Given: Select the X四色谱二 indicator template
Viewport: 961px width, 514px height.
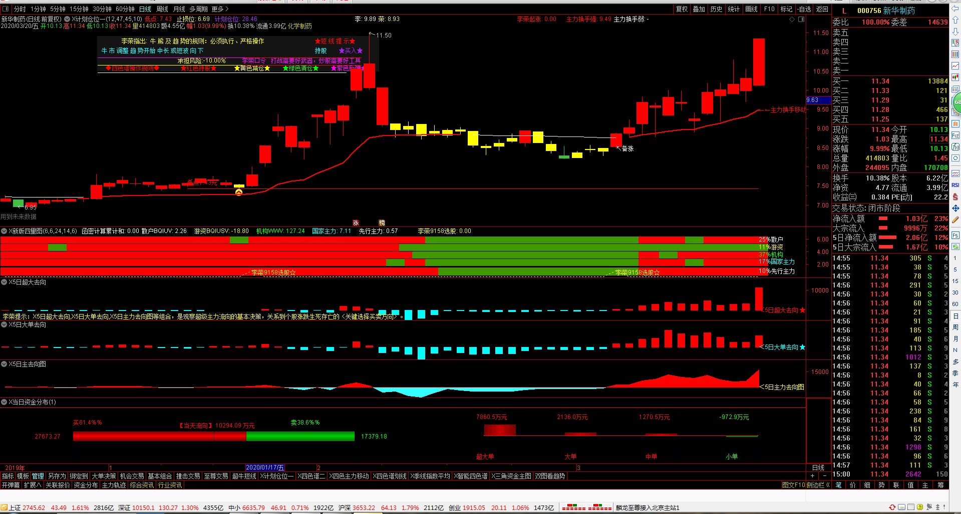Looking at the screenshot, I should point(311,476).
